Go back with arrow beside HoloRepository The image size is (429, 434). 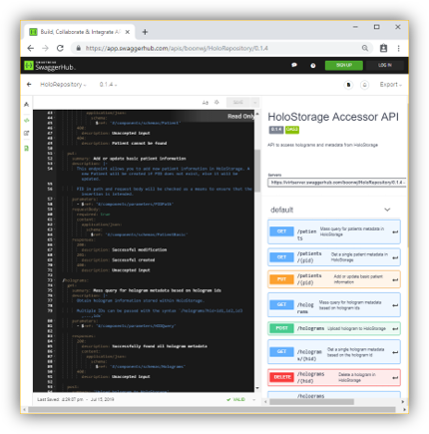click(29, 85)
